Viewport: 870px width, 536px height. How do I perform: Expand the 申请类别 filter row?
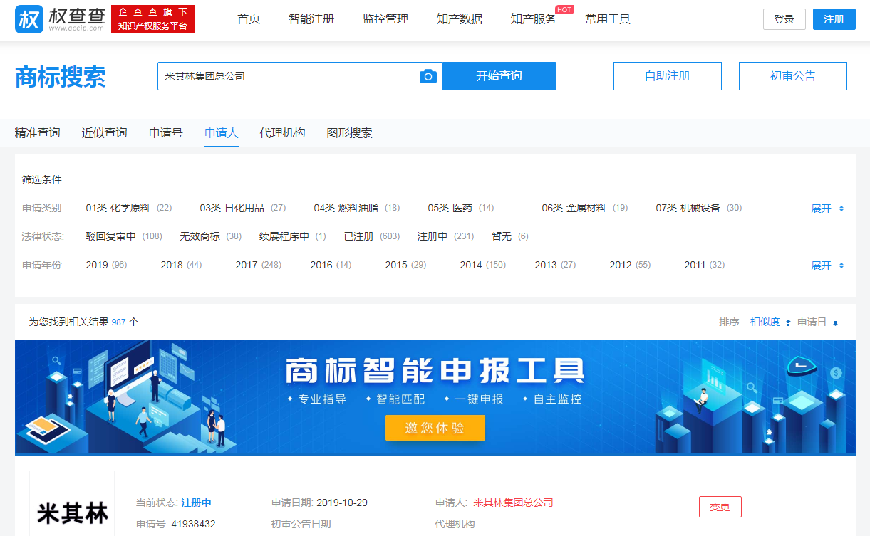[827, 209]
